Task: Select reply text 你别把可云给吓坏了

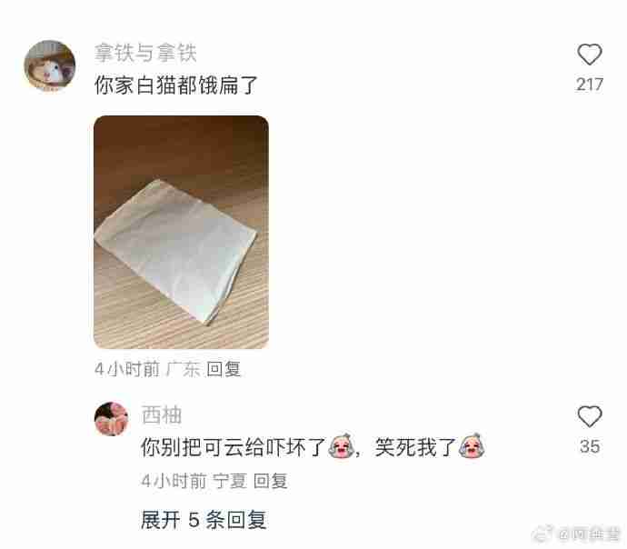Action: [x=234, y=446]
